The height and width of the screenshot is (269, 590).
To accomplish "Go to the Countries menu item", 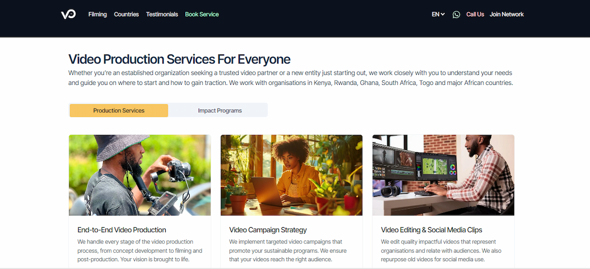I will [126, 14].
